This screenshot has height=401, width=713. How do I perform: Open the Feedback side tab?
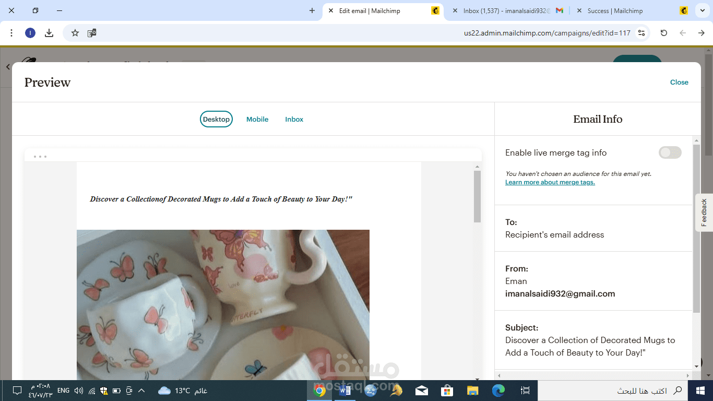coord(704,213)
